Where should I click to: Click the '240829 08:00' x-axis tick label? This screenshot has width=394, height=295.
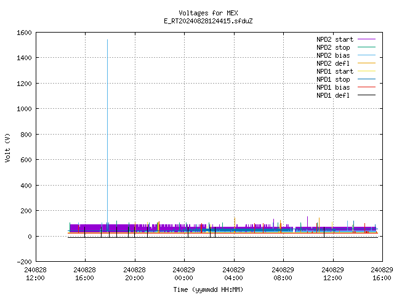click(283, 273)
